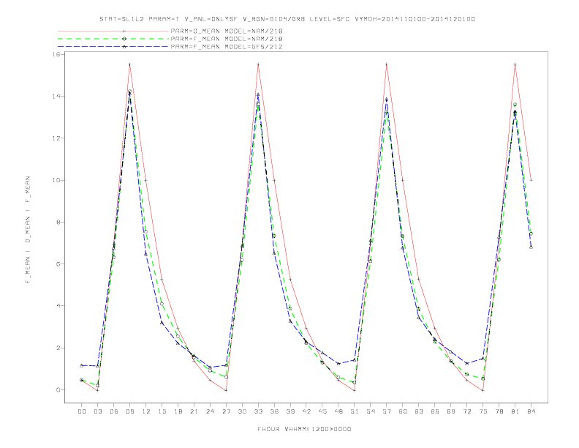Click the x-axis hour label 57
579x448 pixels.
[x=387, y=411]
